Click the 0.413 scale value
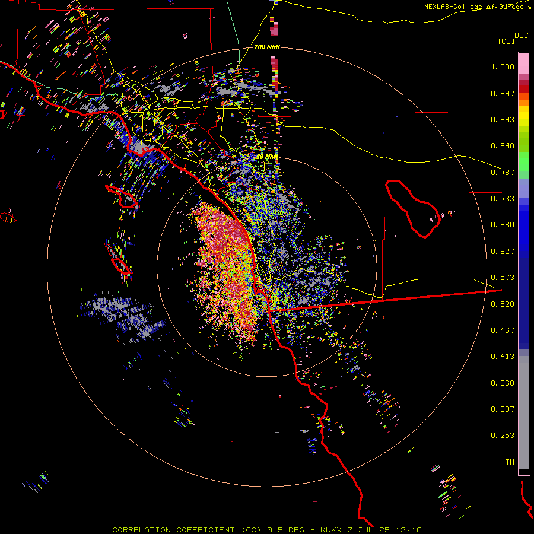534x534 pixels. click(x=503, y=357)
